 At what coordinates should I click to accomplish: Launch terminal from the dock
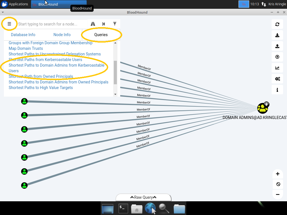click(123, 208)
